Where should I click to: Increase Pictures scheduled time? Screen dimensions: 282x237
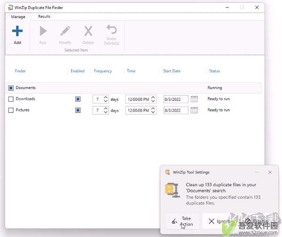point(153,108)
